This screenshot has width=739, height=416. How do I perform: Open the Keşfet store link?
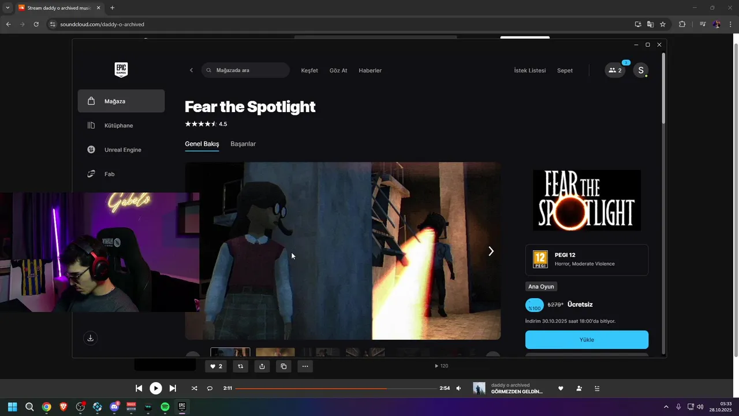[x=309, y=70]
